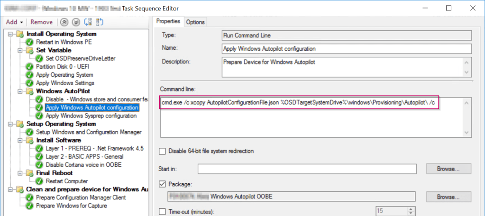Switch to the Options tab
Viewport: 485px width, 216px height.
195,22
